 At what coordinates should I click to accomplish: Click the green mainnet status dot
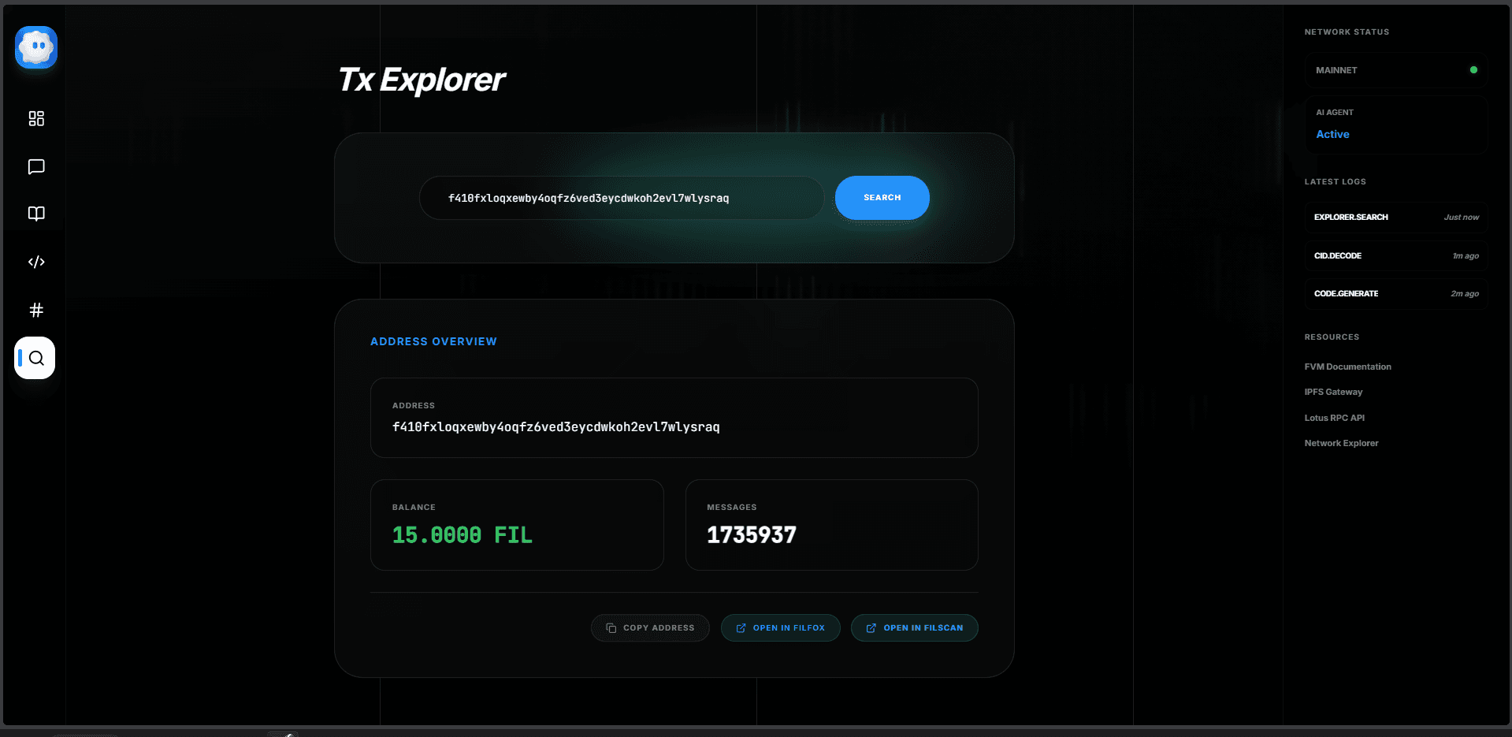click(1473, 69)
